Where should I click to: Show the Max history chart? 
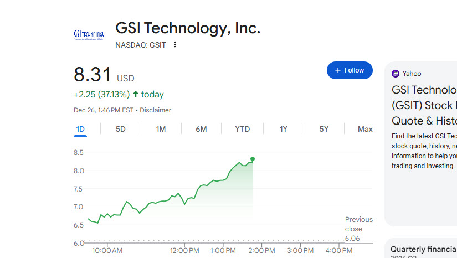pos(365,129)
